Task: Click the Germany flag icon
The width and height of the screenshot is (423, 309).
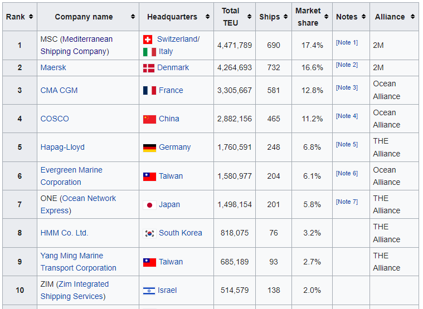Action: point(149,148)
